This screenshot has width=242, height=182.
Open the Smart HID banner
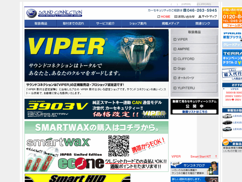point(78,178)
